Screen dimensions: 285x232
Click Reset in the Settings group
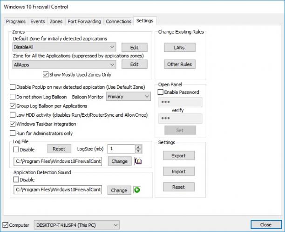coord(179,187)
